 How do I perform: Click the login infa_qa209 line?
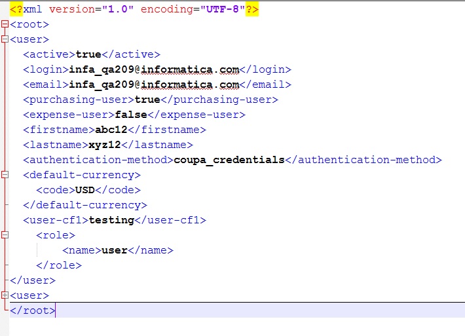pos(157,69)
